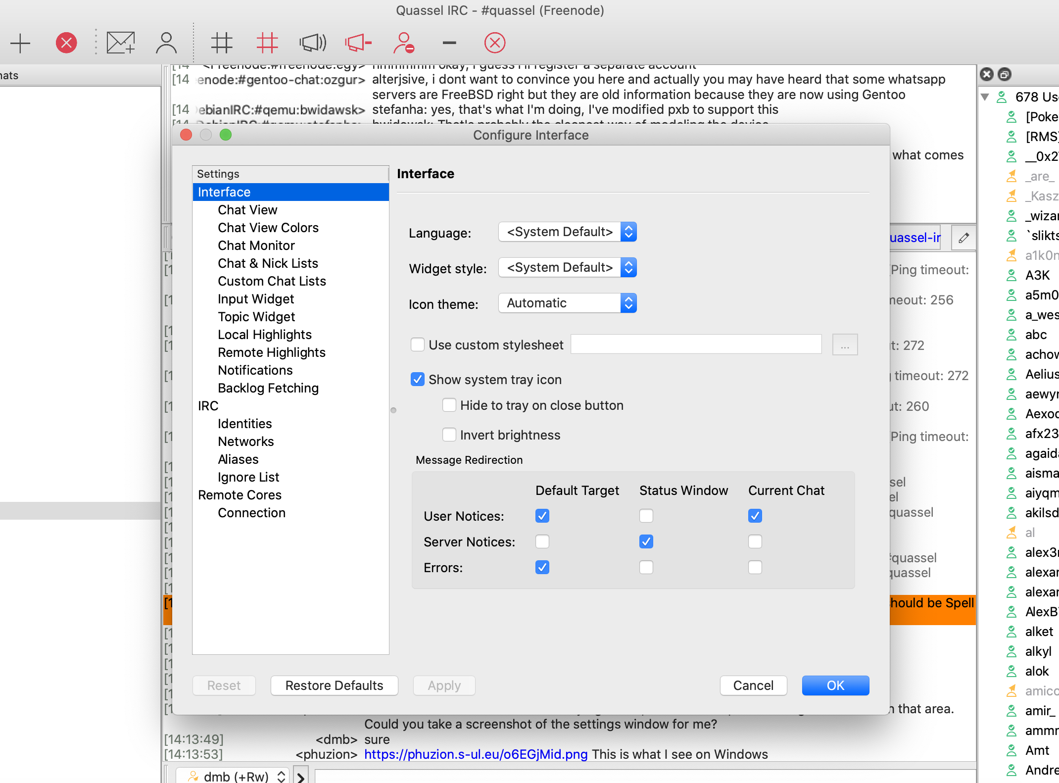Collapse the 678 Users group
1059x783 pixels.
tap(985, 97)
